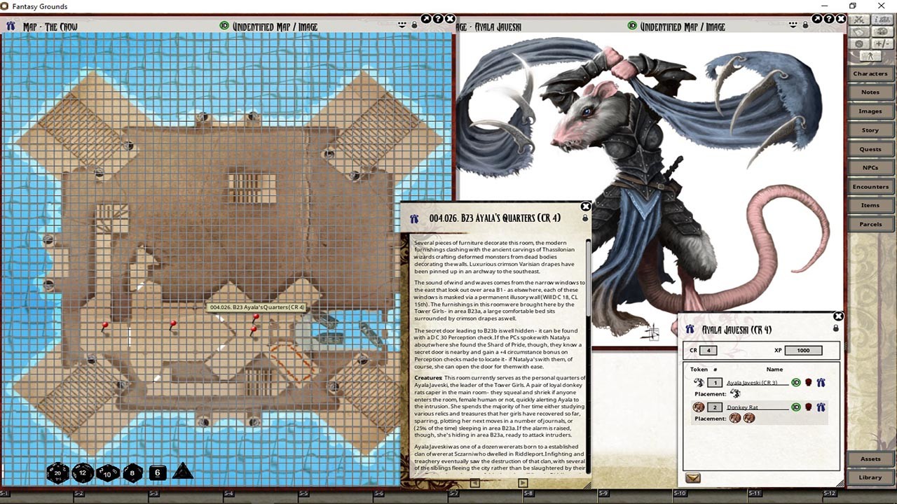Image resolution: width=897 pixels, height=504 pixels.
Task: Select the d20 die in the dice tray
Action: tap(58, 474)
